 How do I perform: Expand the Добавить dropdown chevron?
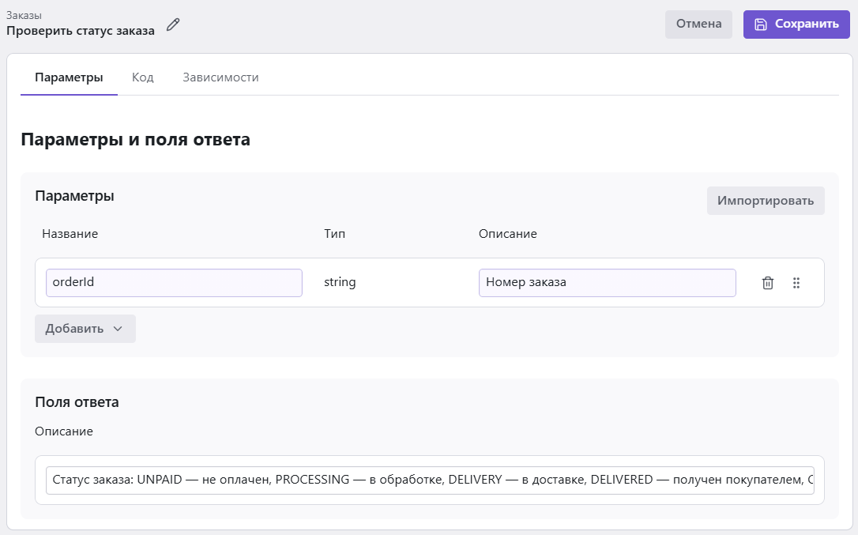click(118, 329)
